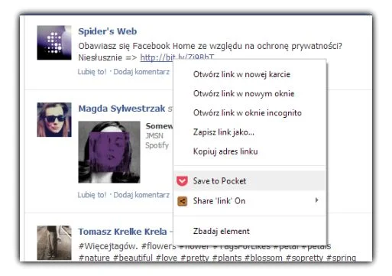Screen dimensions: 392x276
Task: Click the #love hashtag
Action: [x=167, y=258]
